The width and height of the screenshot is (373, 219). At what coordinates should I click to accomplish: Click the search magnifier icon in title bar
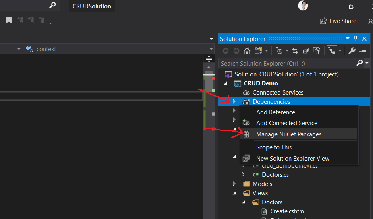coord(52,5)
